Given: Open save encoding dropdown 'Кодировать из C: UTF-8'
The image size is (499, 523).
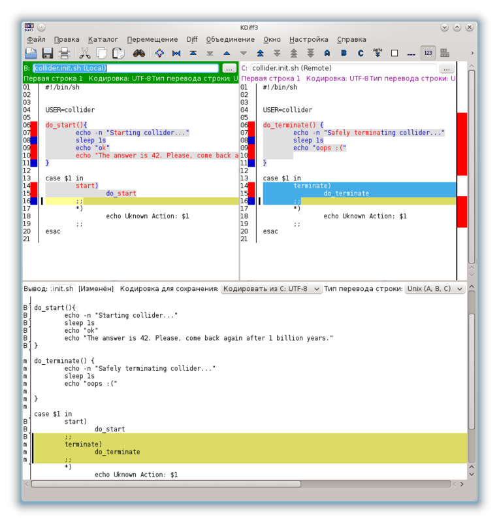Looking at the screenshot, I should click(x=271, y=289).
